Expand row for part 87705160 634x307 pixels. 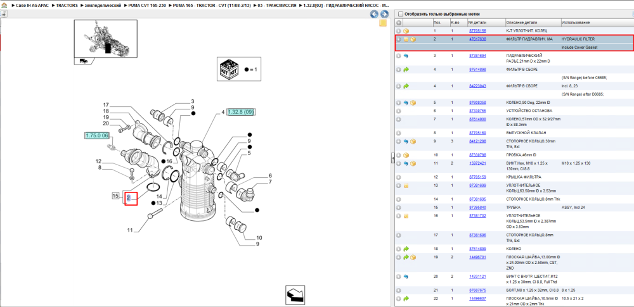coord(399,133)
